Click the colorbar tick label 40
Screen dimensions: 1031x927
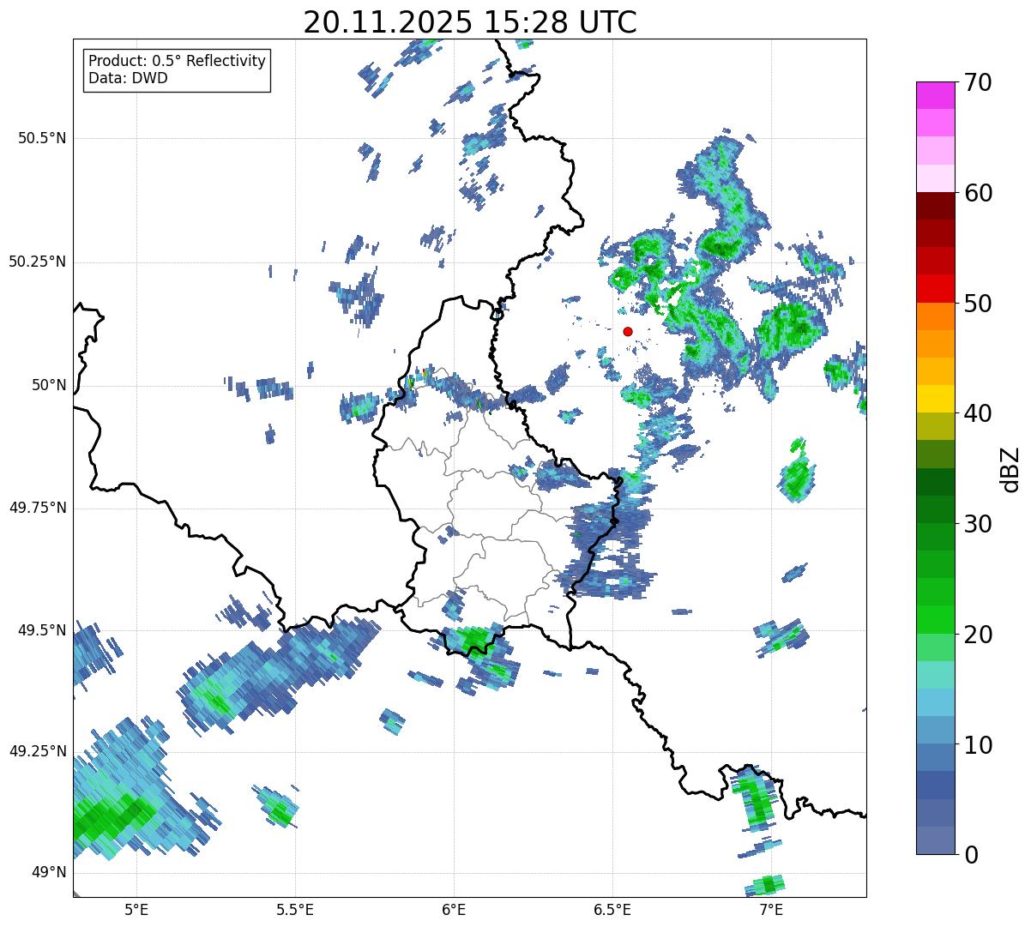978,413
